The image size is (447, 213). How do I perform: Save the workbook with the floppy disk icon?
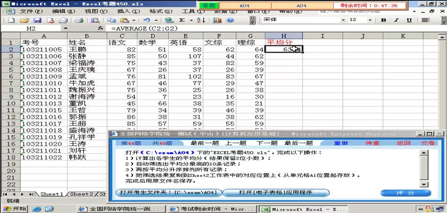(38, 20)
